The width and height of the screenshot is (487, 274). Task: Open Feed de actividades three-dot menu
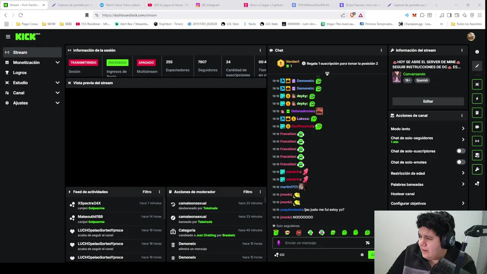(159, 192)
